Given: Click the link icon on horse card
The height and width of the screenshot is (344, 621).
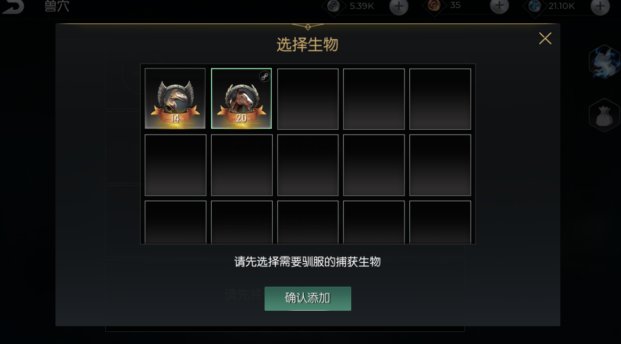Looking at the screenshot, I should point(264,76).
